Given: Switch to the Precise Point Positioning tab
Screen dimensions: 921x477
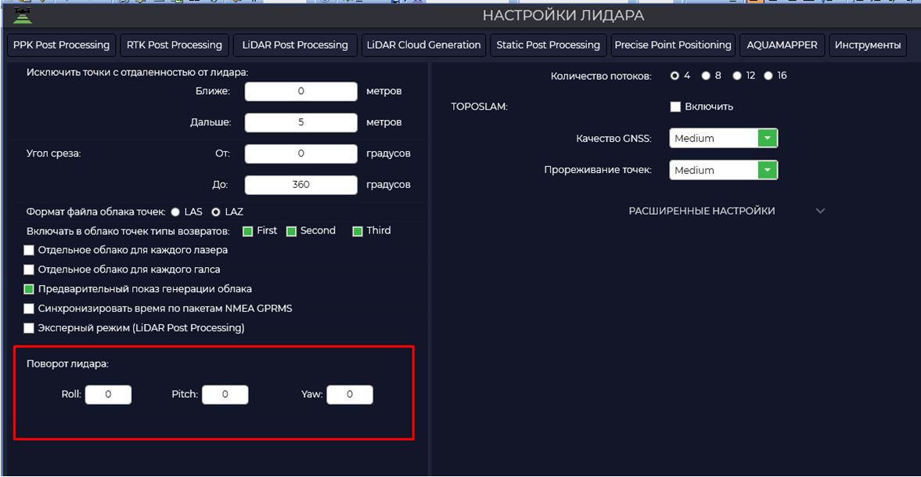Looking at the screenshot, I should point(672,45).
